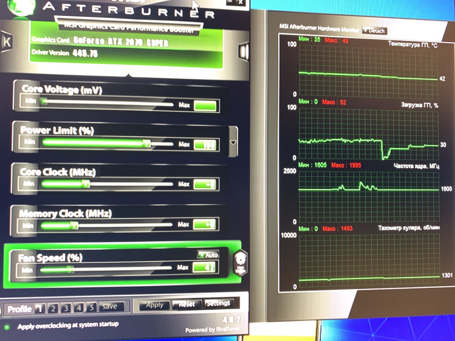
Task: Click the Reset button
Action: tap(187, 304)
